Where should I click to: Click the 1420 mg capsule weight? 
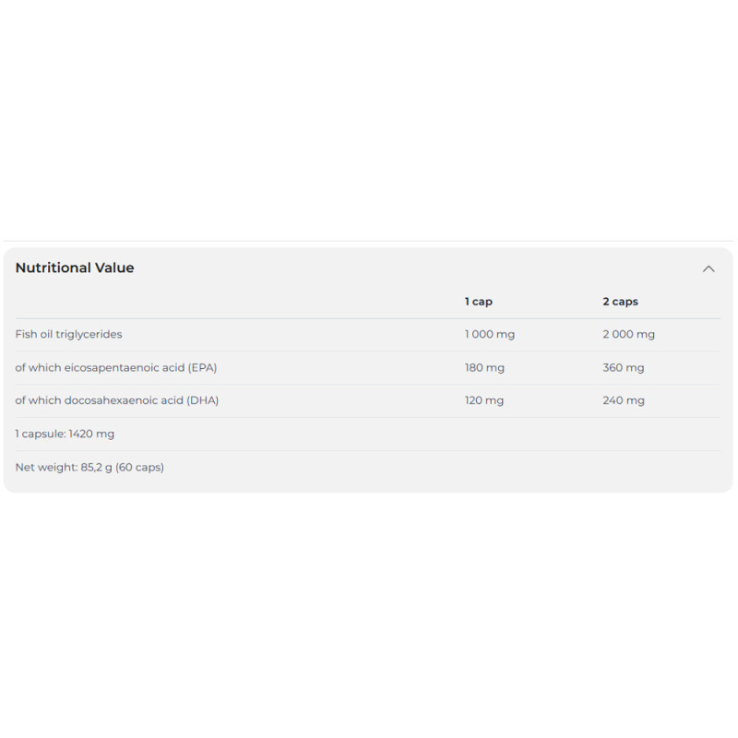(91, 434)
